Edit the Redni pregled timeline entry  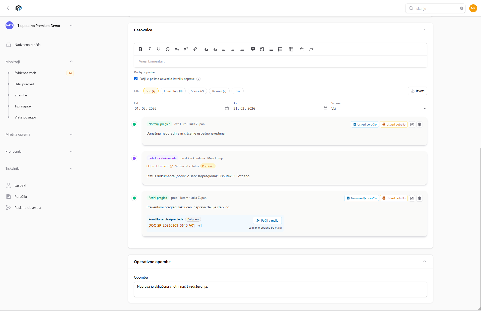pos(412,198)
